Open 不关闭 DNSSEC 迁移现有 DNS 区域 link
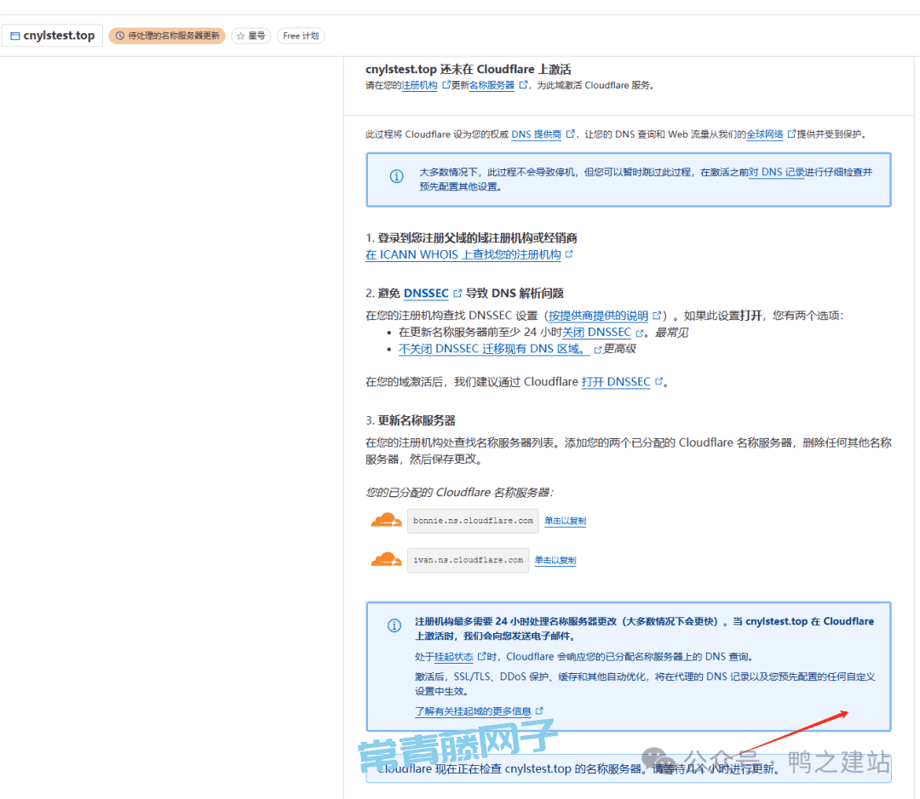Viewport: 920px width, 799px height. [x=493, y=349]
